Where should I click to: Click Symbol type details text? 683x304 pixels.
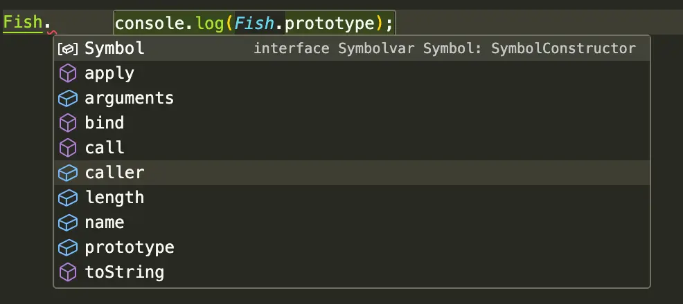[444, 48]
